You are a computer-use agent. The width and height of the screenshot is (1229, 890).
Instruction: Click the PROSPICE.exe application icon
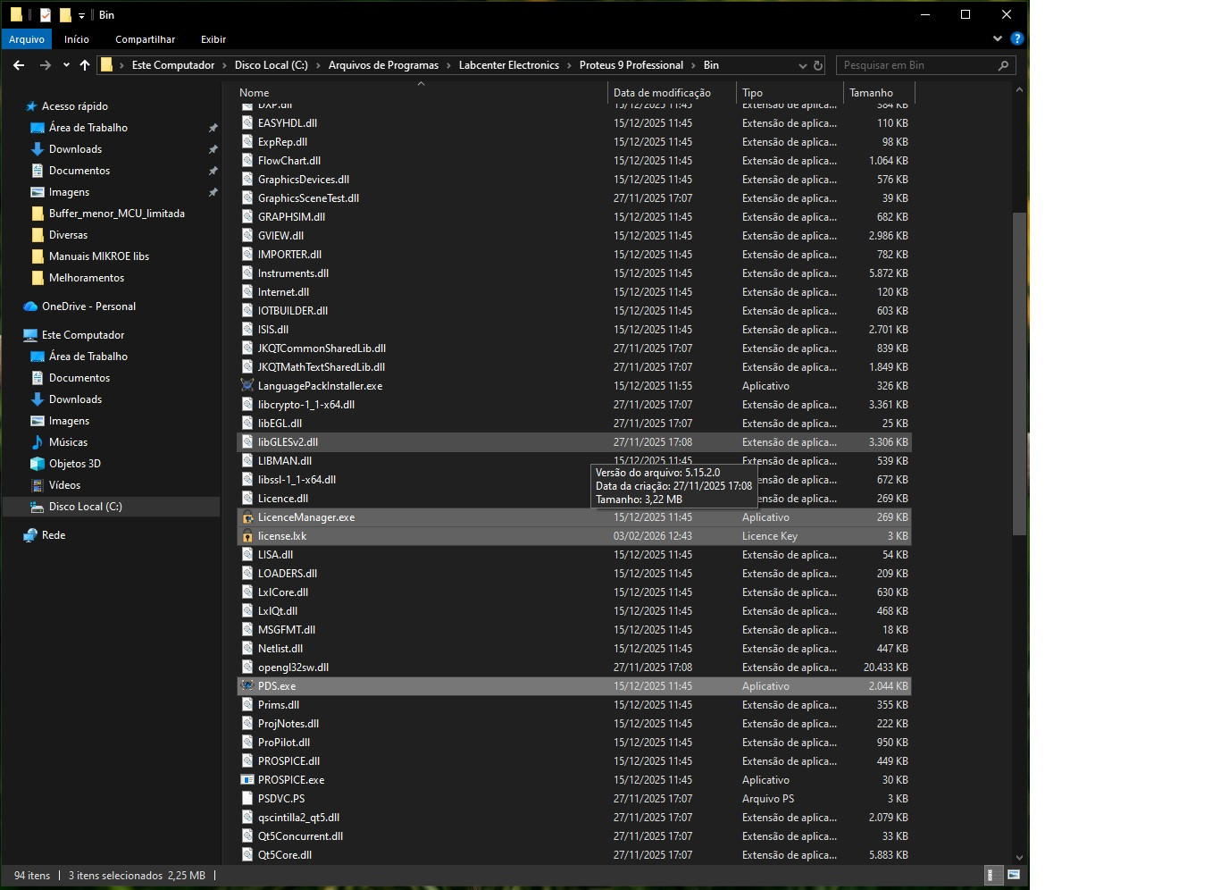[x=247, y=780]
